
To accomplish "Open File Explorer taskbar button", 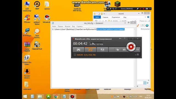I will (40, 97).
